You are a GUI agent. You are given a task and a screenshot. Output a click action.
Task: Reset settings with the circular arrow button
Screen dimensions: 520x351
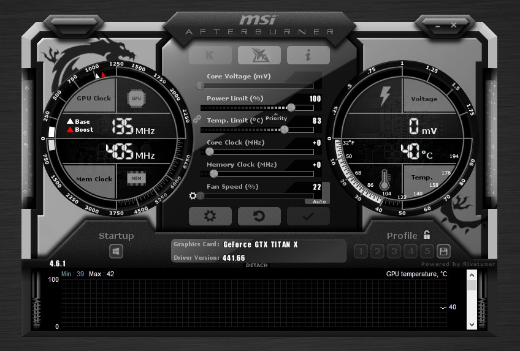click(259, 216)
